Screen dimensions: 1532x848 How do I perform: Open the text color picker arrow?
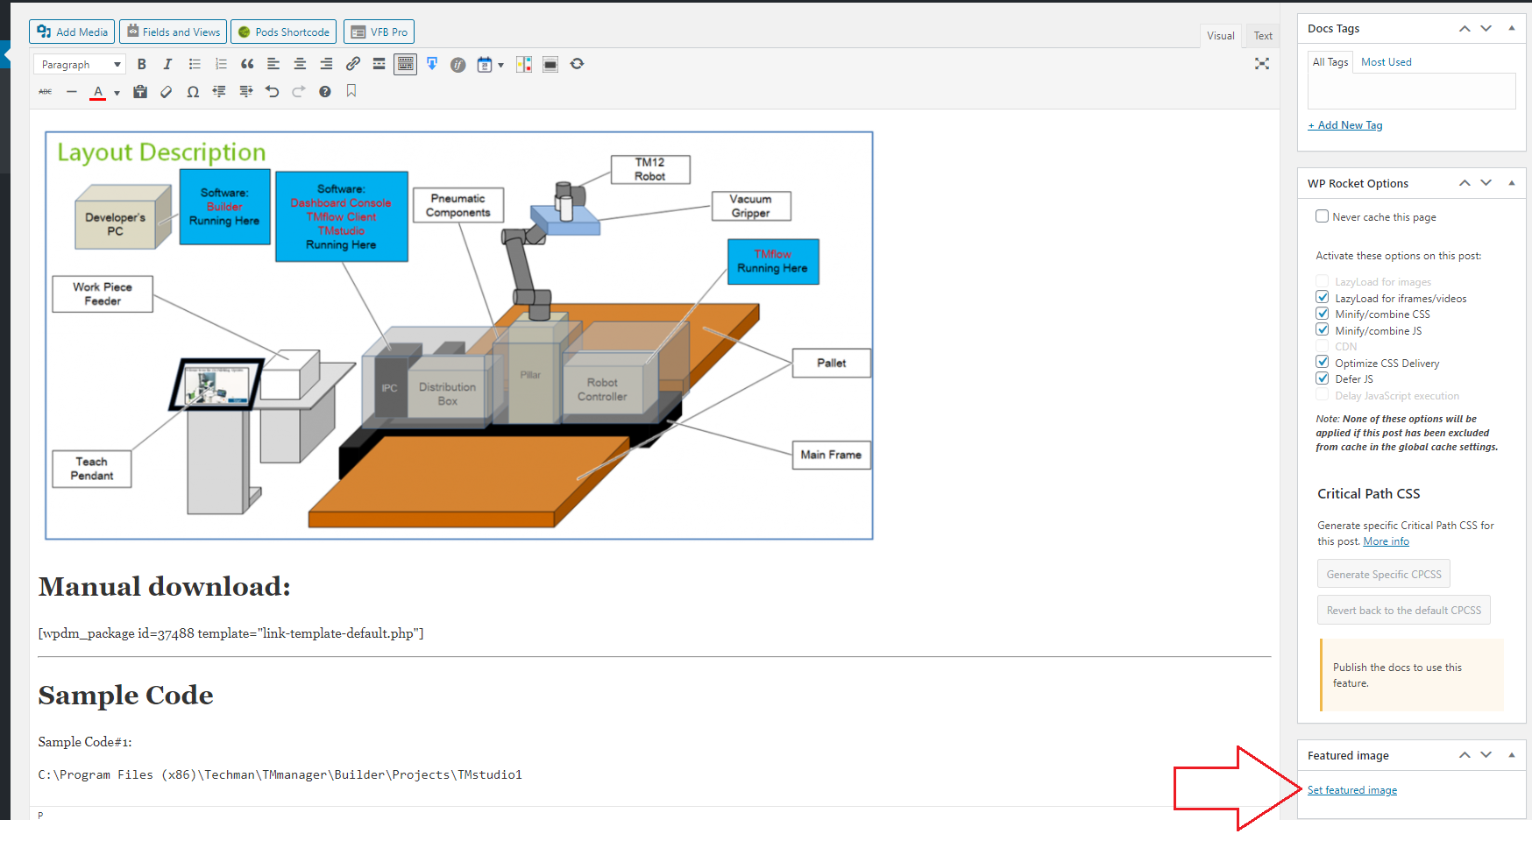117,93
